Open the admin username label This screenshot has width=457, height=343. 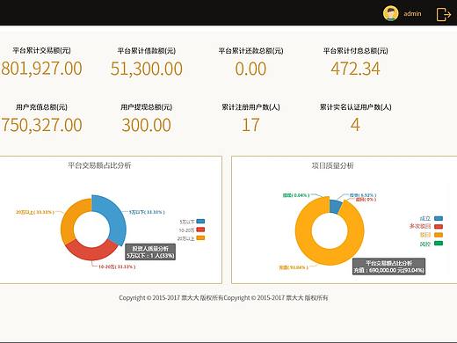click(412, 14)
